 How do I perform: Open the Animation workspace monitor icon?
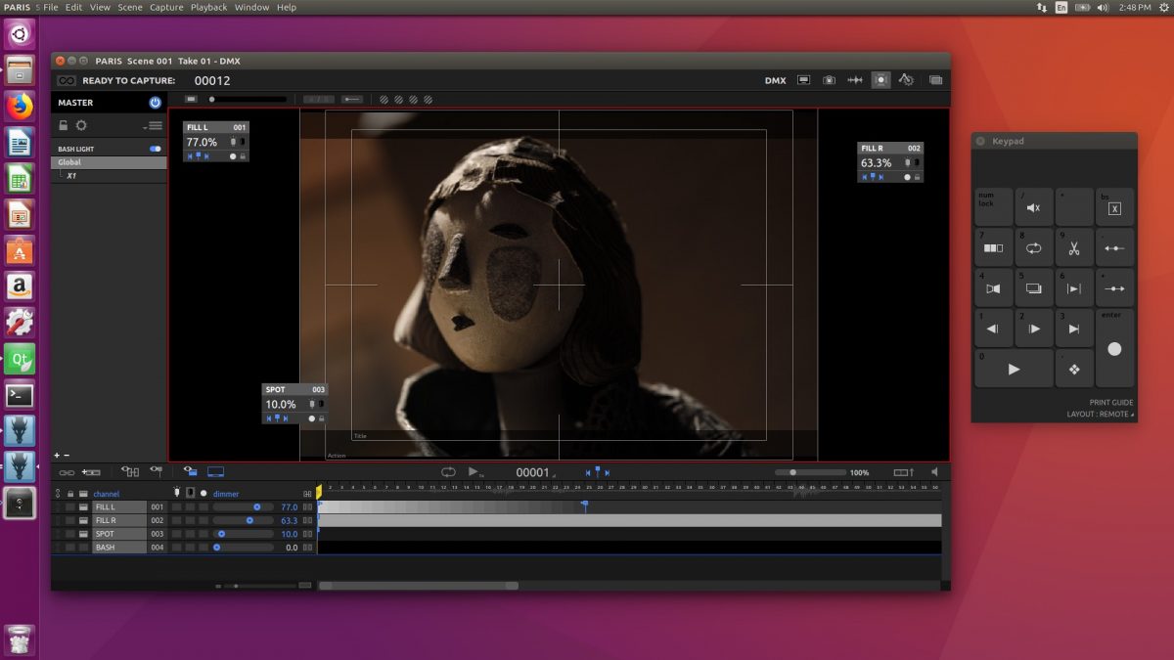(805, 80)
